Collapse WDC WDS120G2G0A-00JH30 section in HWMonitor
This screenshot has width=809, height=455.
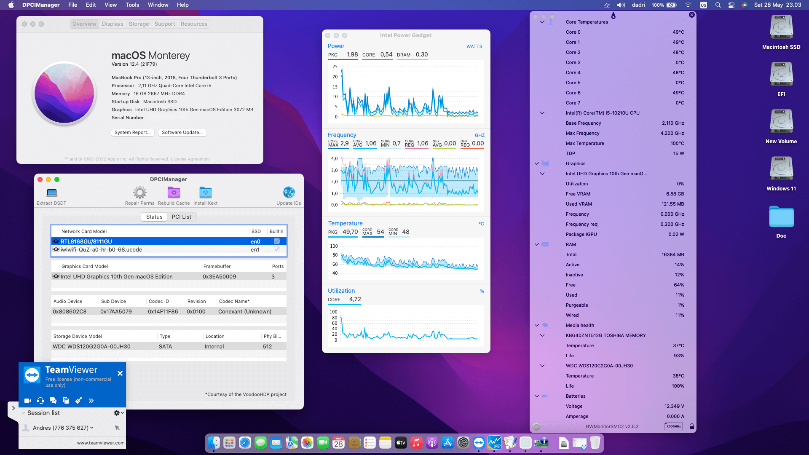[542, 366]
